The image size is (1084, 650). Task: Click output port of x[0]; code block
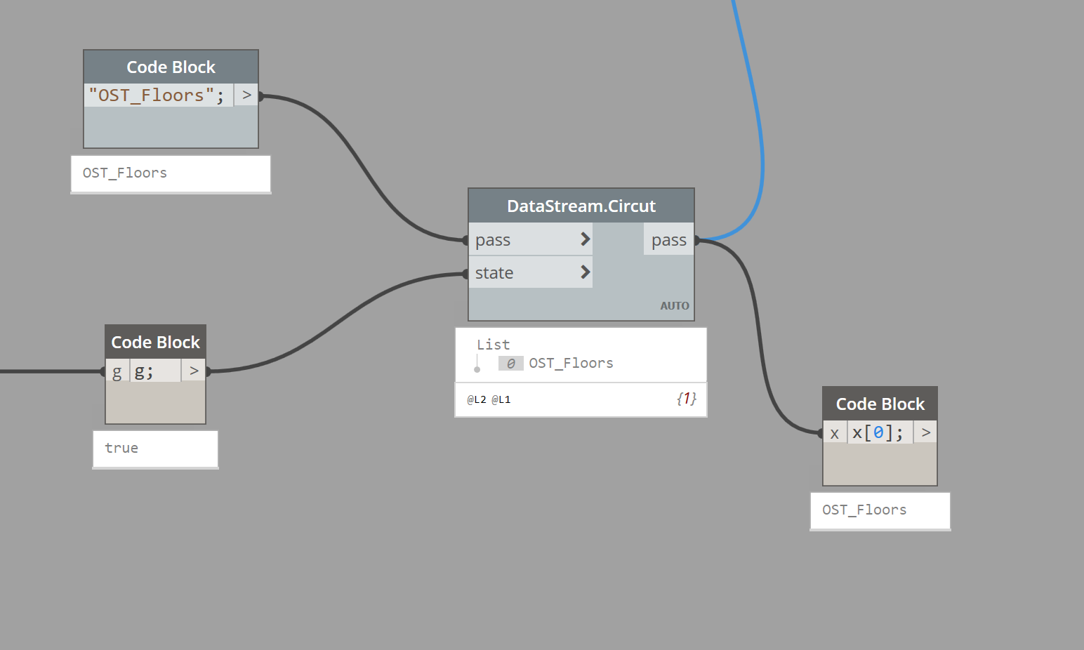(925, 432)
